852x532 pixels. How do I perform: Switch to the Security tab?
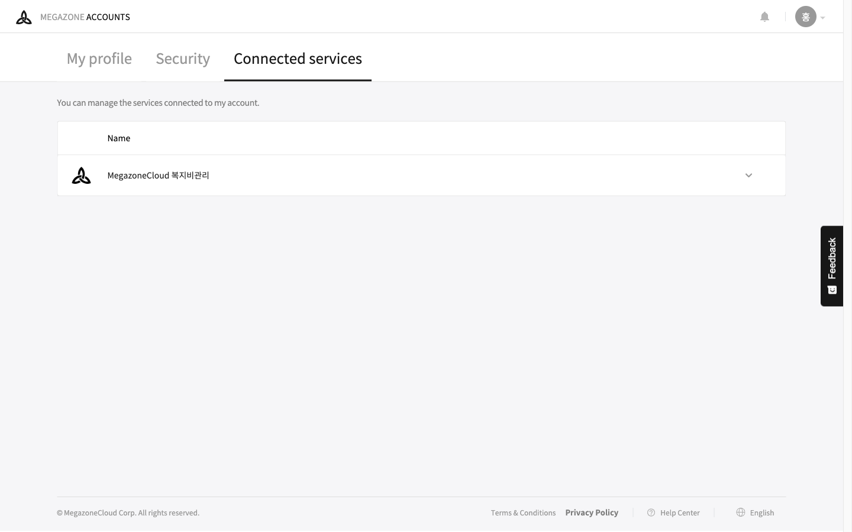click(x=183, y=59)
